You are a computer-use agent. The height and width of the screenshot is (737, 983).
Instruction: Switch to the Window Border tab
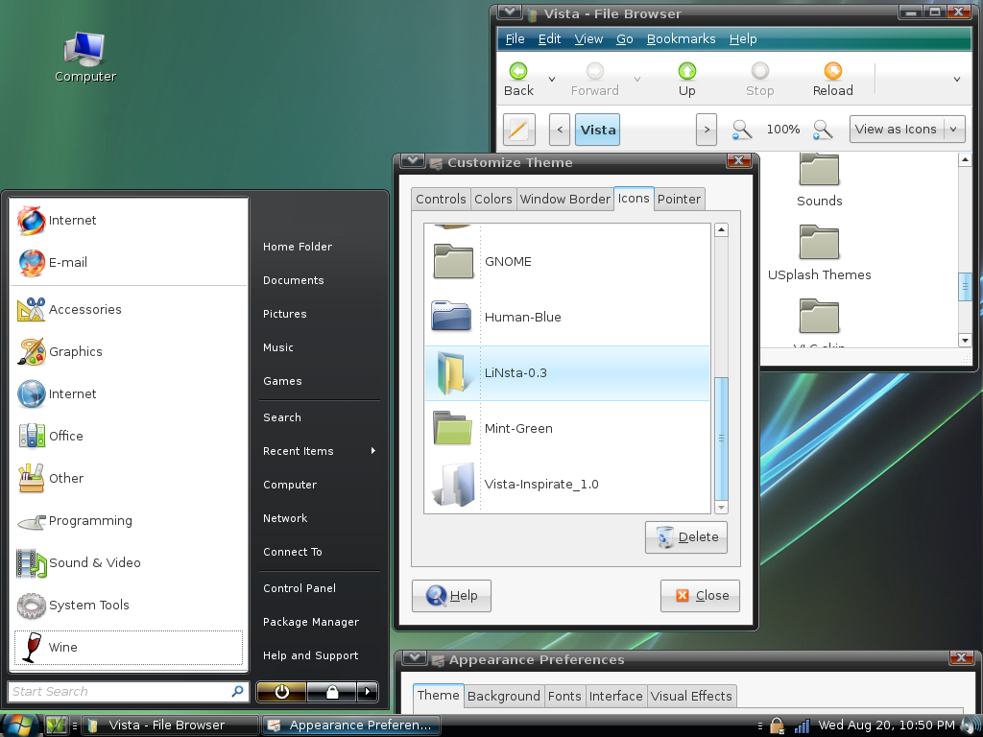[564, 200]
